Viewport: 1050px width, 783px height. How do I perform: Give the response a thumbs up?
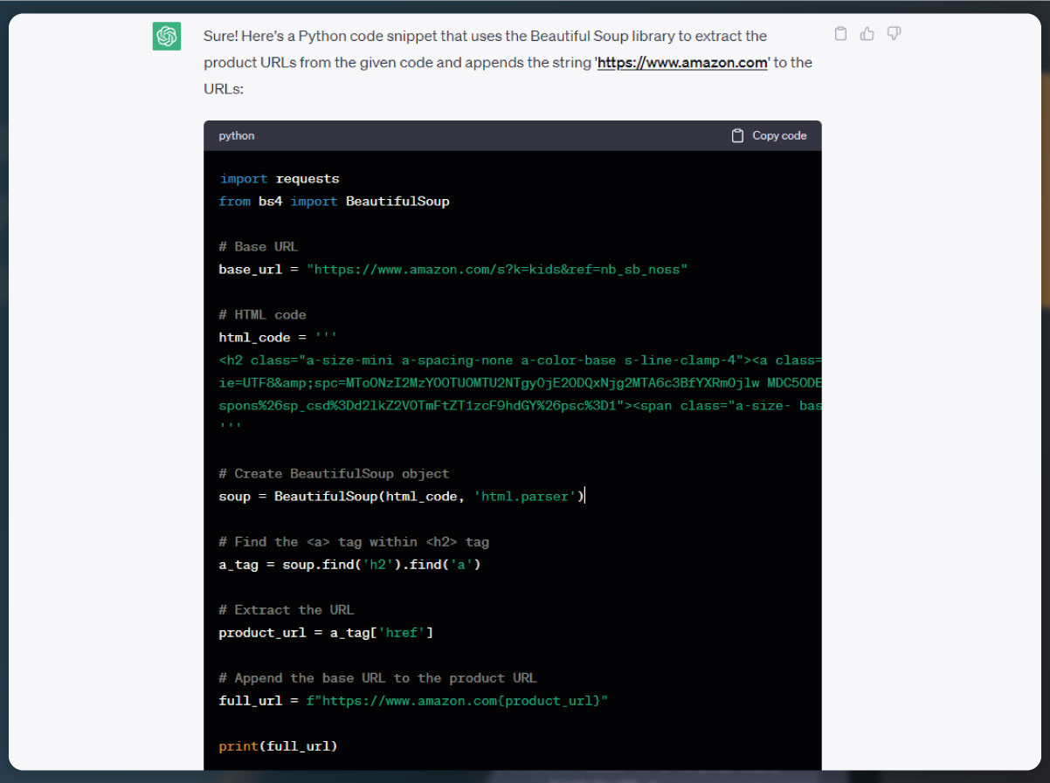pos(867,34)
